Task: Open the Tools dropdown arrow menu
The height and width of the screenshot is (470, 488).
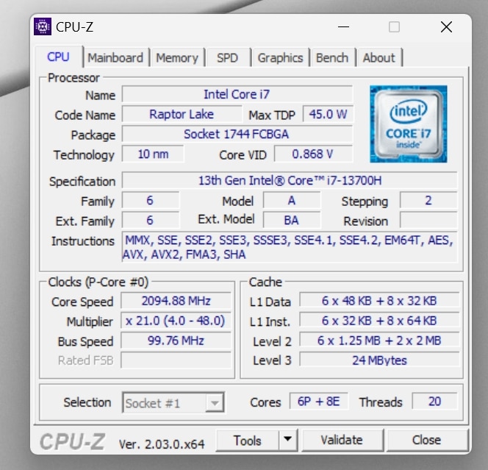Action: pyautogui.click(x=288, y=440)
